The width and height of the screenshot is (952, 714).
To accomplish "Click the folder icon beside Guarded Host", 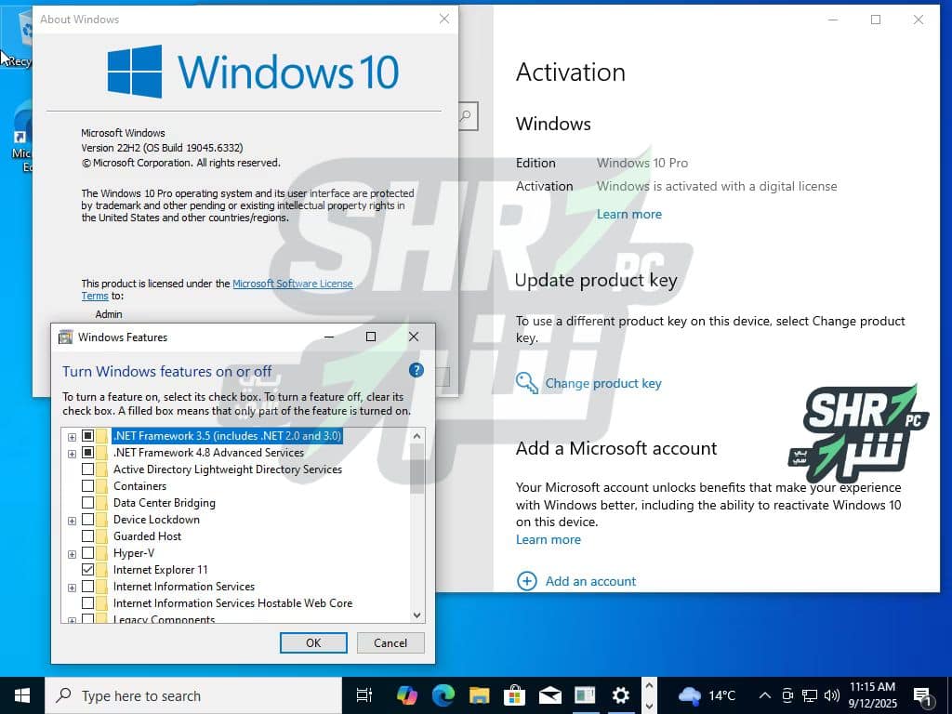I will pos(101,536).
